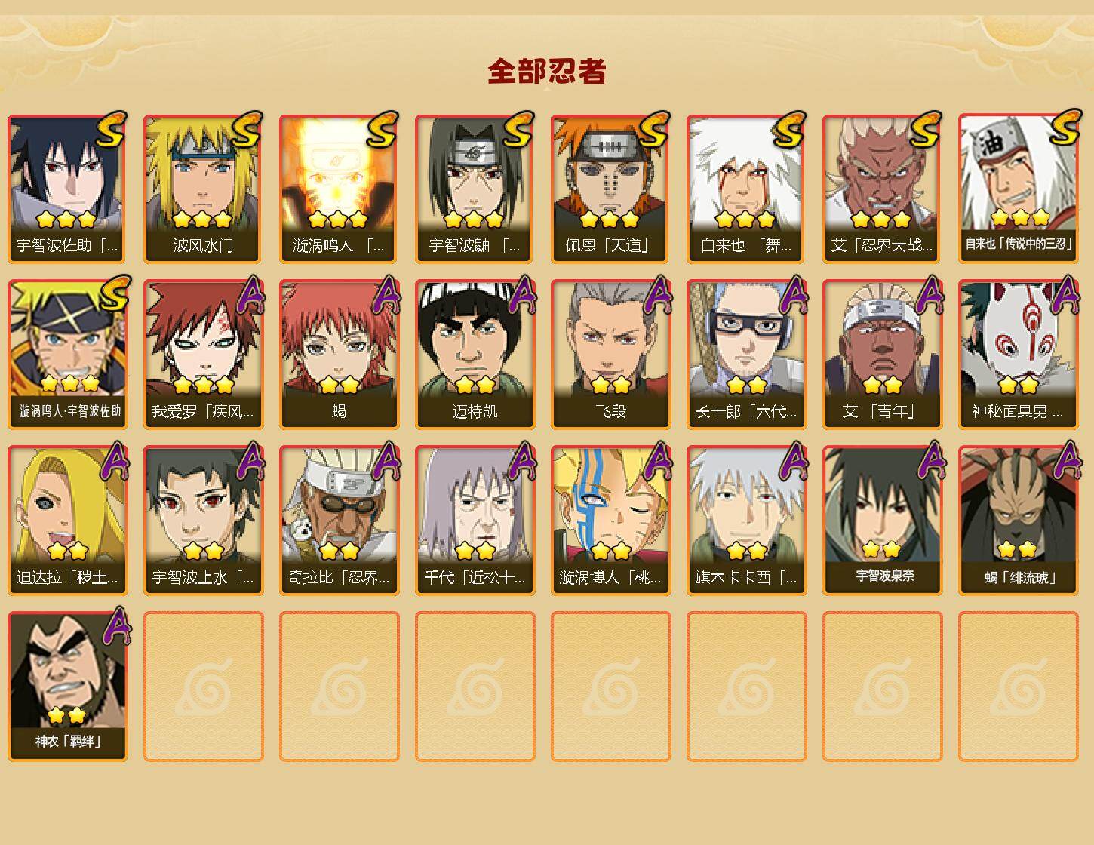Viewport: 1094px width, 845px height.
Task: Click the empty slot next to 神农「羁绊」
Action: coord(203,687)
